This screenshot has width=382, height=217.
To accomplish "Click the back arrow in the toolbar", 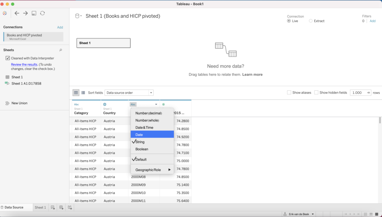I will tap(17, 13).
